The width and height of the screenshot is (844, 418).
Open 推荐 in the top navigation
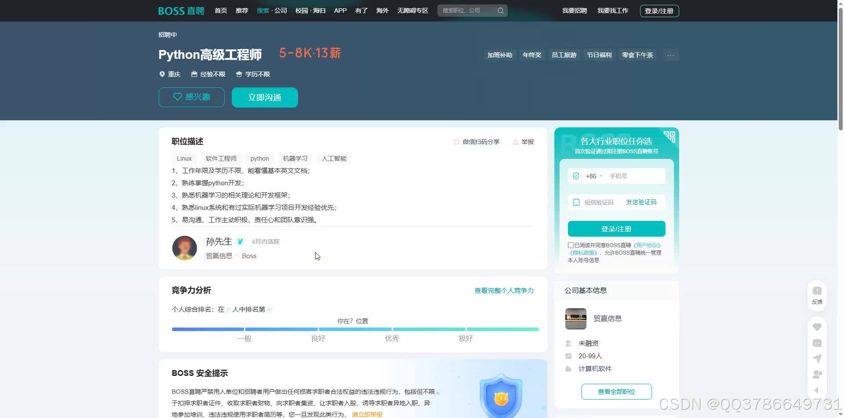242,11
